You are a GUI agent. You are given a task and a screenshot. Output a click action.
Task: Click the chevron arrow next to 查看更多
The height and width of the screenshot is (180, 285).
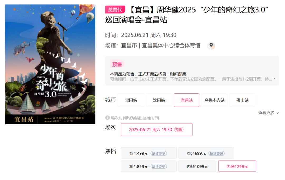coord(278,113)
